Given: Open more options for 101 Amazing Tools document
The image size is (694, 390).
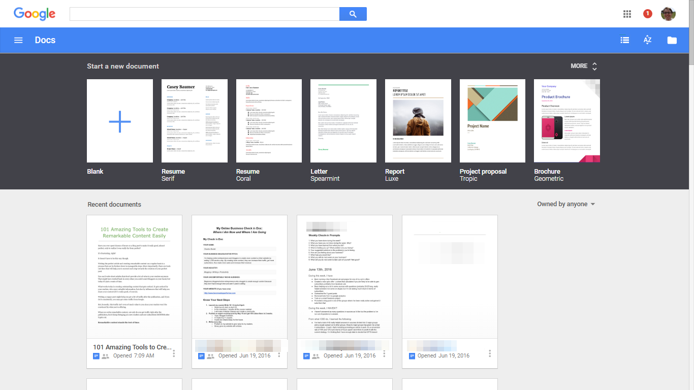Looking at the screenshot, I should click(174, 353).
